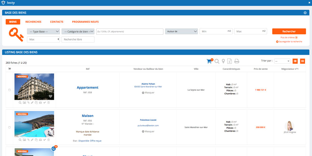Image resolution: width=312 pixels, height=156 pixels.
Task: Open the Maison listing title link
Action: [88, 116]
